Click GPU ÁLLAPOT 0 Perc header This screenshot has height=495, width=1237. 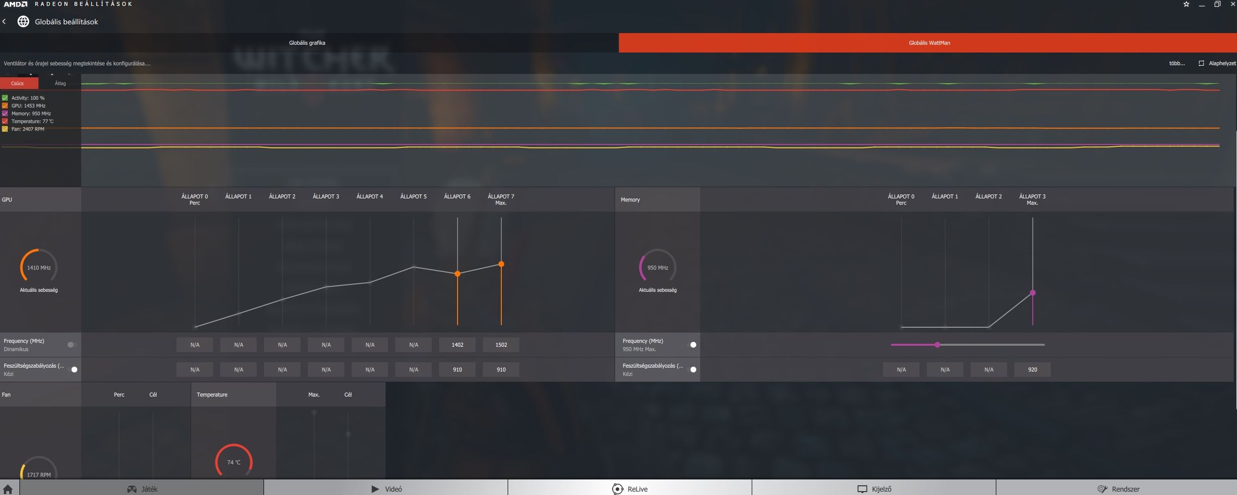point(195,200)
